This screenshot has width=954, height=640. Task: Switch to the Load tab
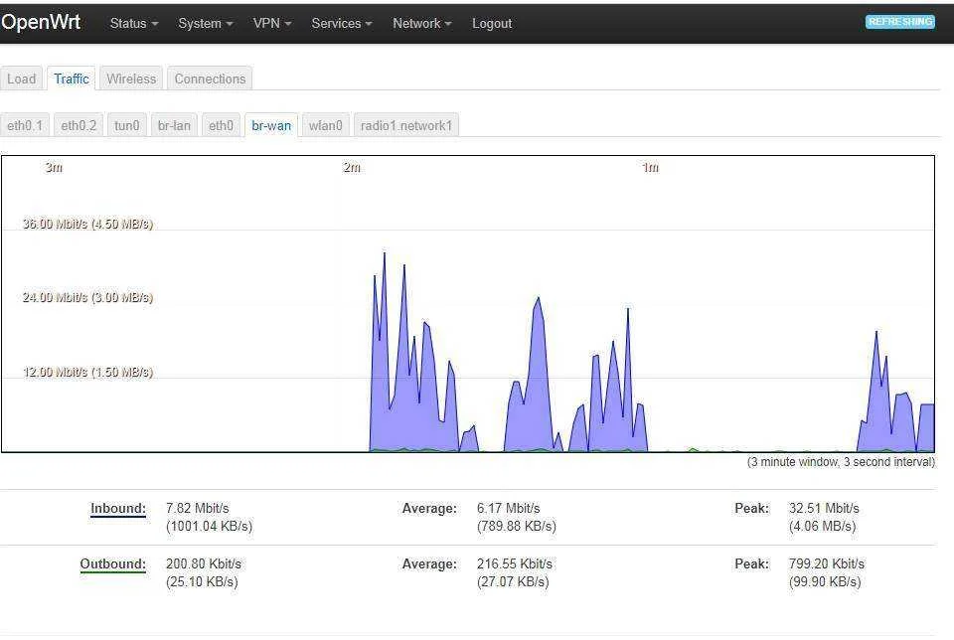(21, 79)
